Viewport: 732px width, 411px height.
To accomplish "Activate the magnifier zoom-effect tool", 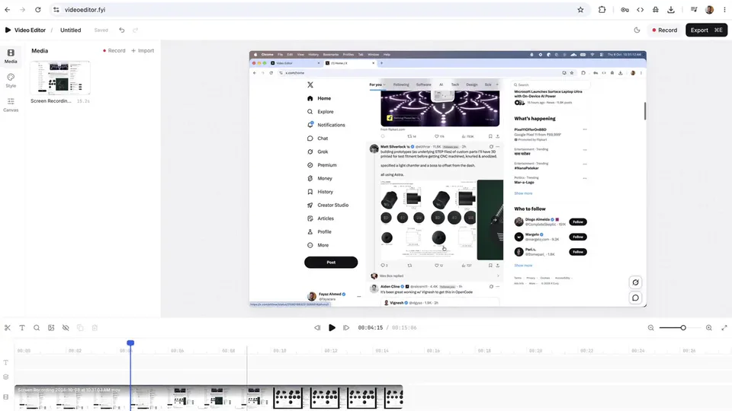I will coord(37,327).
